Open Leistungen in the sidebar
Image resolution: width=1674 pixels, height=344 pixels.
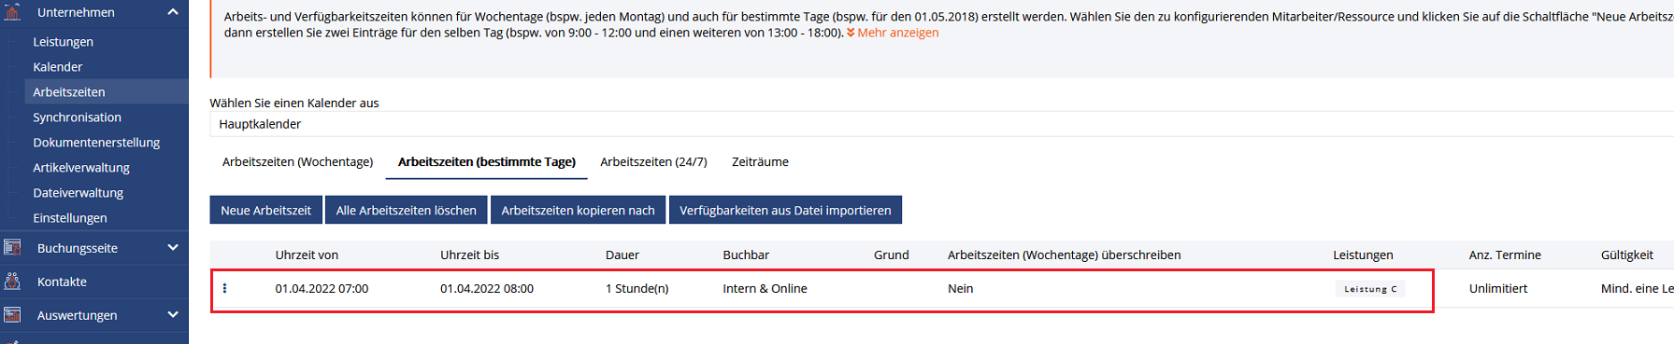coord(63,42)
